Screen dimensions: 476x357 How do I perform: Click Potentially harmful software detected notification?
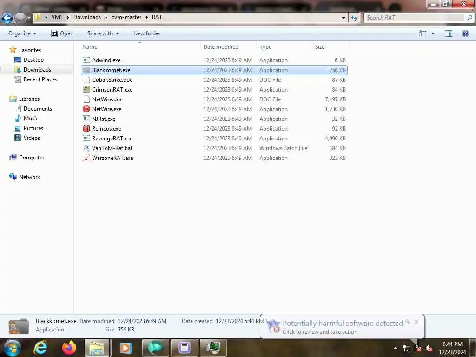(x=343, y=324)
